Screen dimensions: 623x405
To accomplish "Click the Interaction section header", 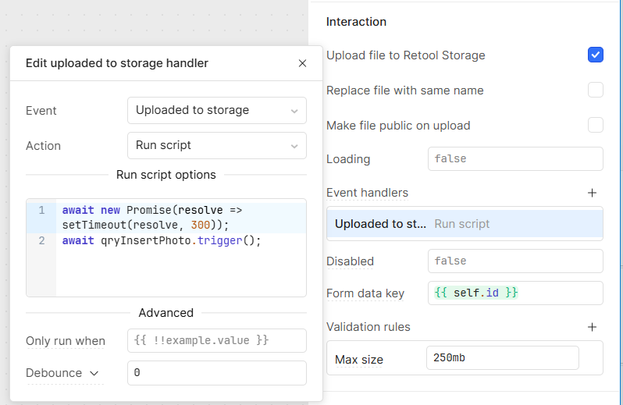I will pyautogui.click(x=356, y=22).
